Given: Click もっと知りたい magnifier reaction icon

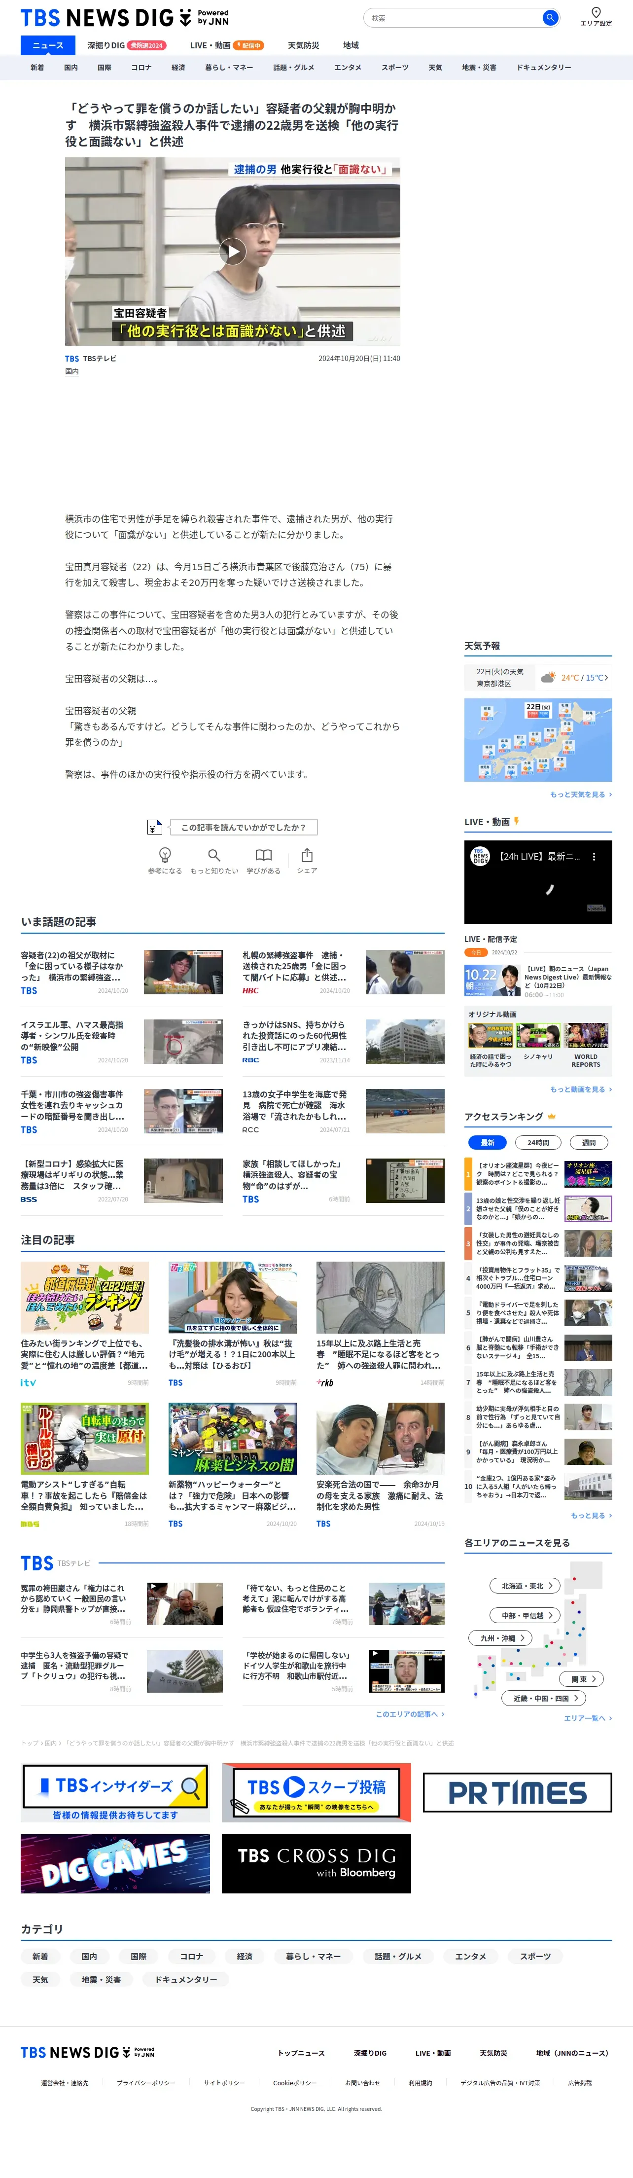Looking at the screenshot, I should pos(214,855).
